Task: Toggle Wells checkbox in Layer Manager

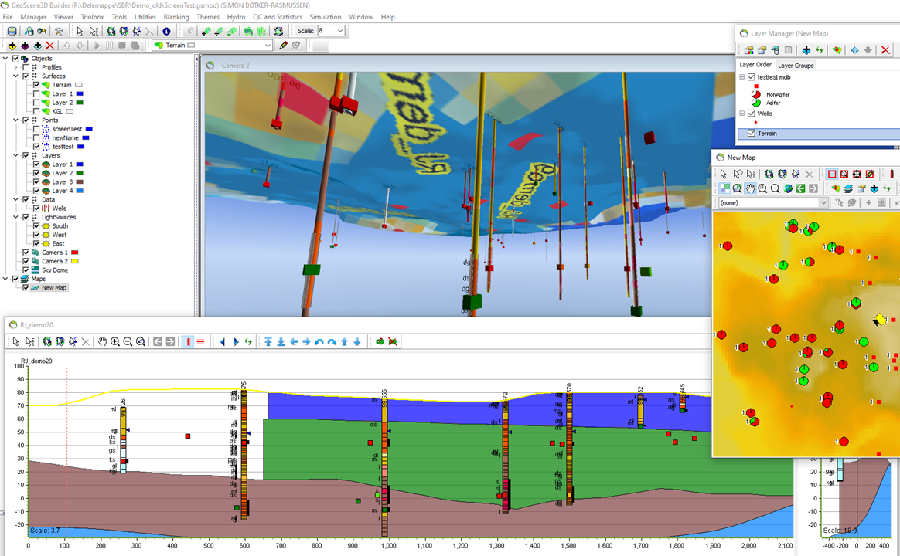Action: pyautogui.click(x=752, y=114)
